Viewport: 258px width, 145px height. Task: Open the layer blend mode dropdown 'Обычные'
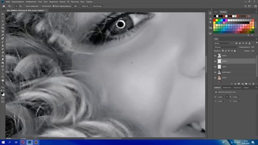pos(226,47)
